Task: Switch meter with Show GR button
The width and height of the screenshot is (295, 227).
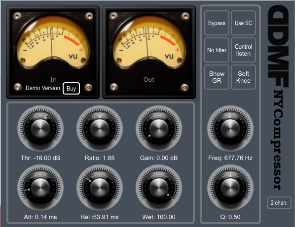Action: tap(217, 77)
